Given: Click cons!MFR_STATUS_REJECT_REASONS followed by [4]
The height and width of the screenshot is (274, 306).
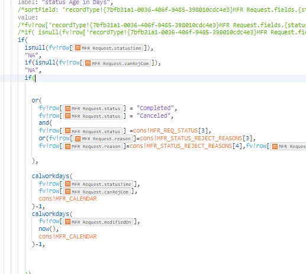Looking at the screenshot, I should [181, 146].
